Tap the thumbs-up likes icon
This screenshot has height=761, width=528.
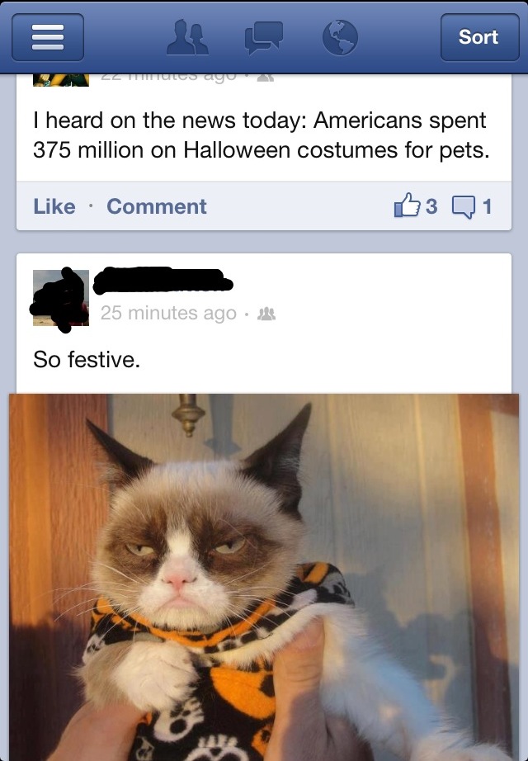pyautogui.click(x=407, y=206)
